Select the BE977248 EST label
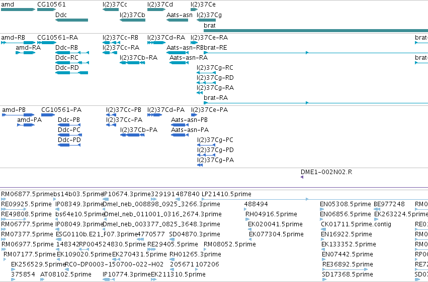Image resolution: width=428 pixels, height=282 pixels. coord(389,204)
